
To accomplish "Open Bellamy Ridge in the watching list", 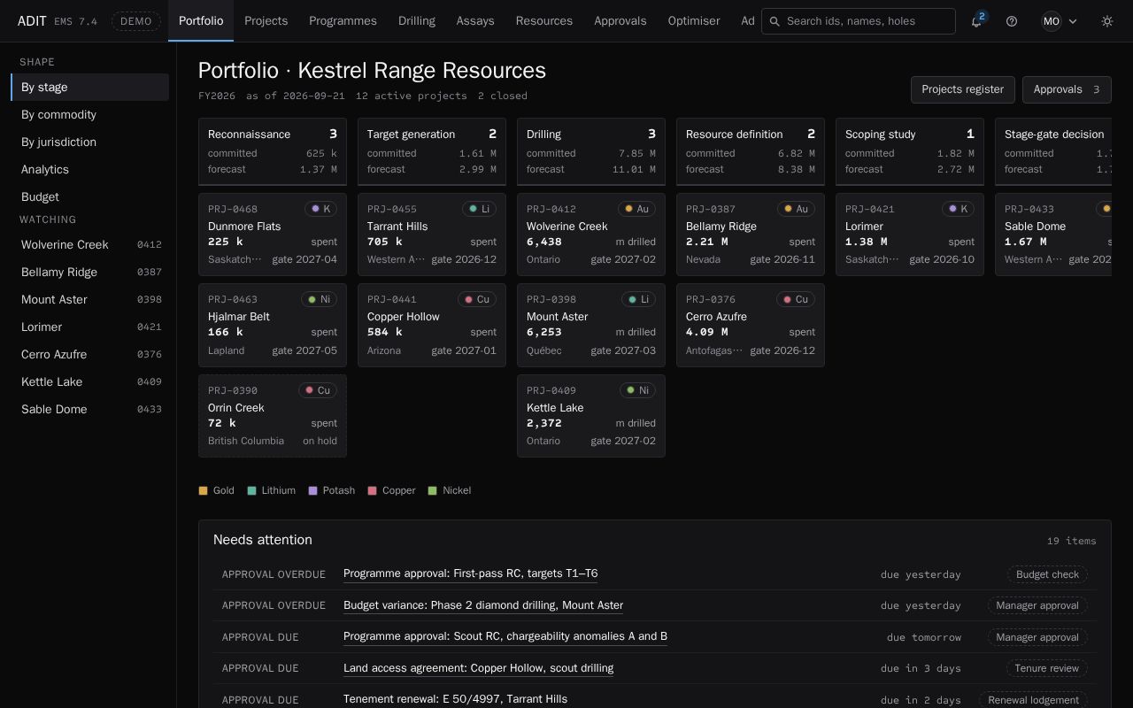I will pos(89,272).
